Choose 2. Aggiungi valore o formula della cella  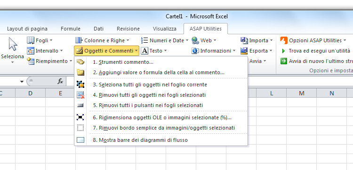pyautogui.click(x=161, y=72)
